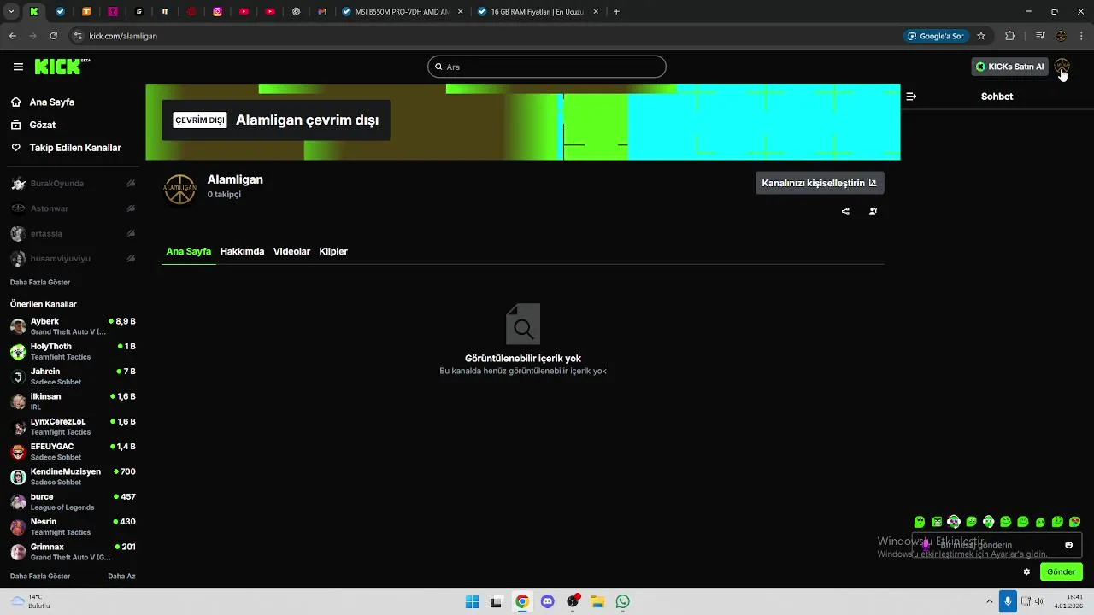The width and height of the screenshot is (1094, 615).
Task: Click the moderator person icon beside share
Action: pyautogui.click(x=873, y=211)
